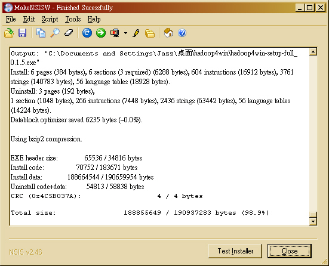Click the Test Installer button

pyautogui.click(x=235, y=251)
